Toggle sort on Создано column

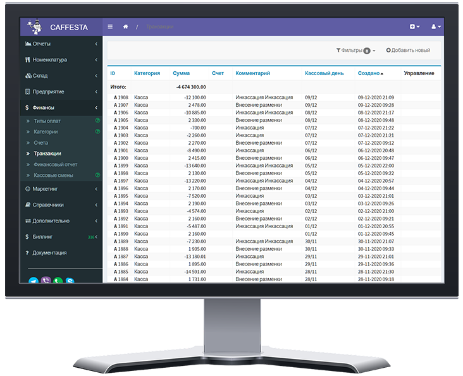(370, 73)
